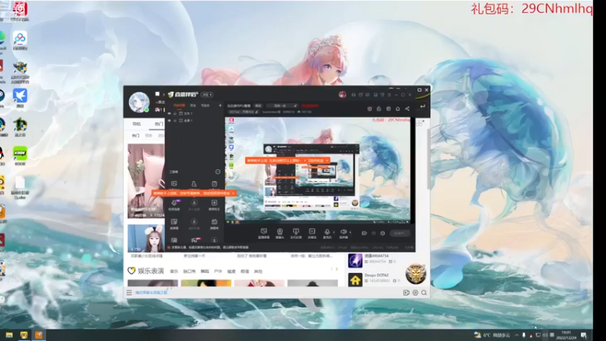Go to next page arrow beside 娱乐表演
The height and width of the screenshot is (341, 606).
336,269
